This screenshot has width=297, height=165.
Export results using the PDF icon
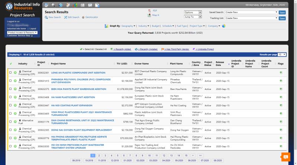point(150,11)
